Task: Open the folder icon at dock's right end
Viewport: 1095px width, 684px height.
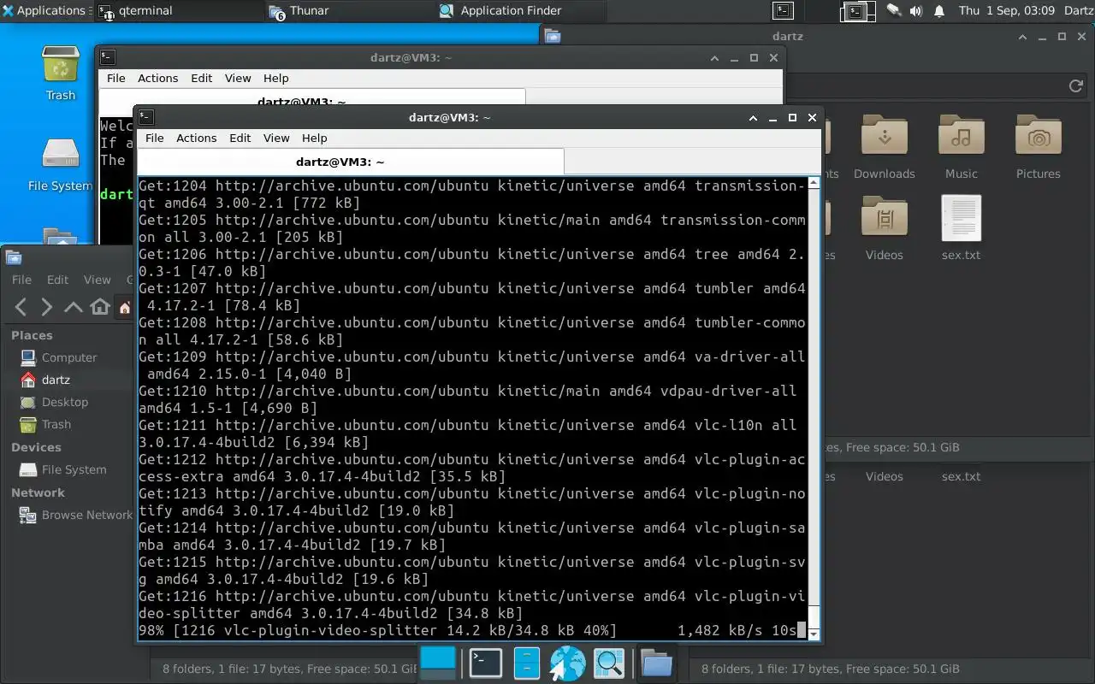Action: click(x=656, y=663)
